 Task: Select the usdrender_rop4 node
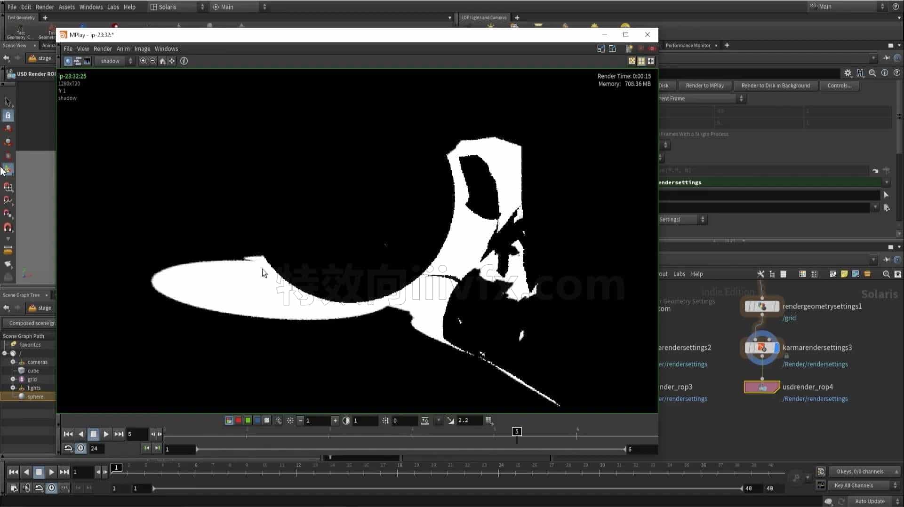tap(762, 387)
